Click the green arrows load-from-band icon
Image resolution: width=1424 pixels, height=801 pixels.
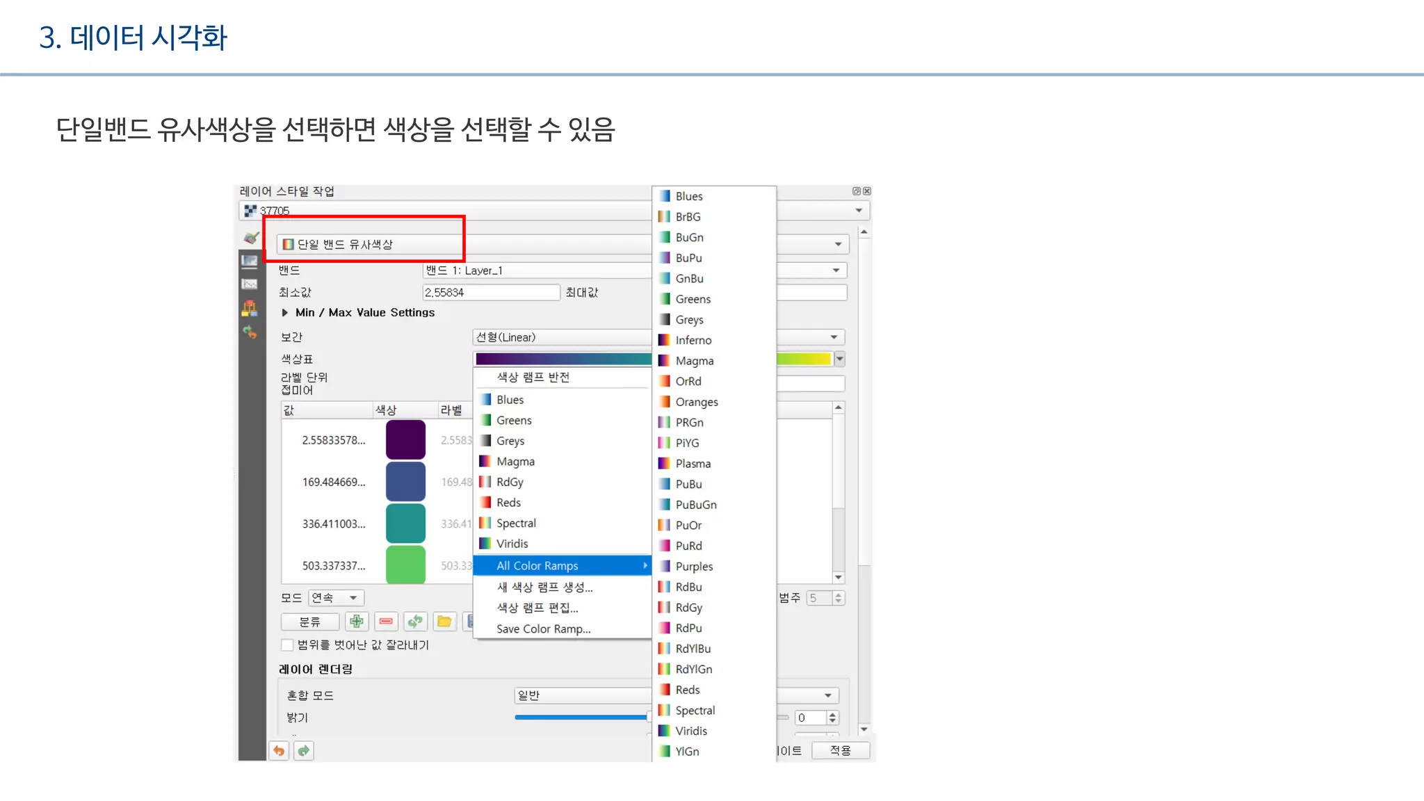click(x=415, y=621)
